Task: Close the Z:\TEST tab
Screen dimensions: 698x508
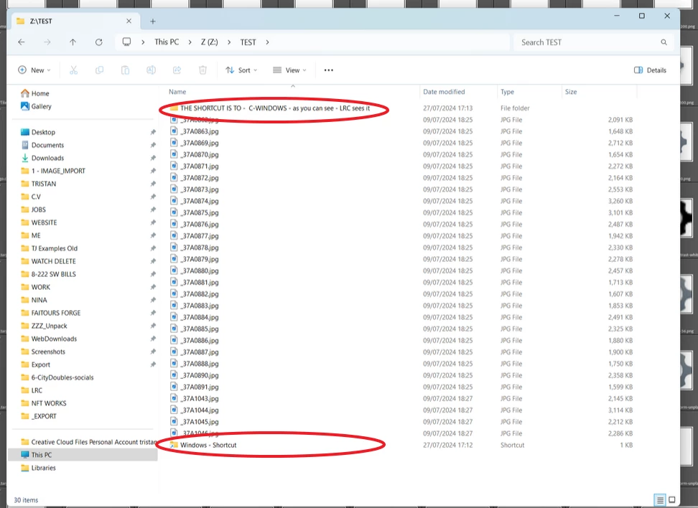Action: (x=129, y=21)
